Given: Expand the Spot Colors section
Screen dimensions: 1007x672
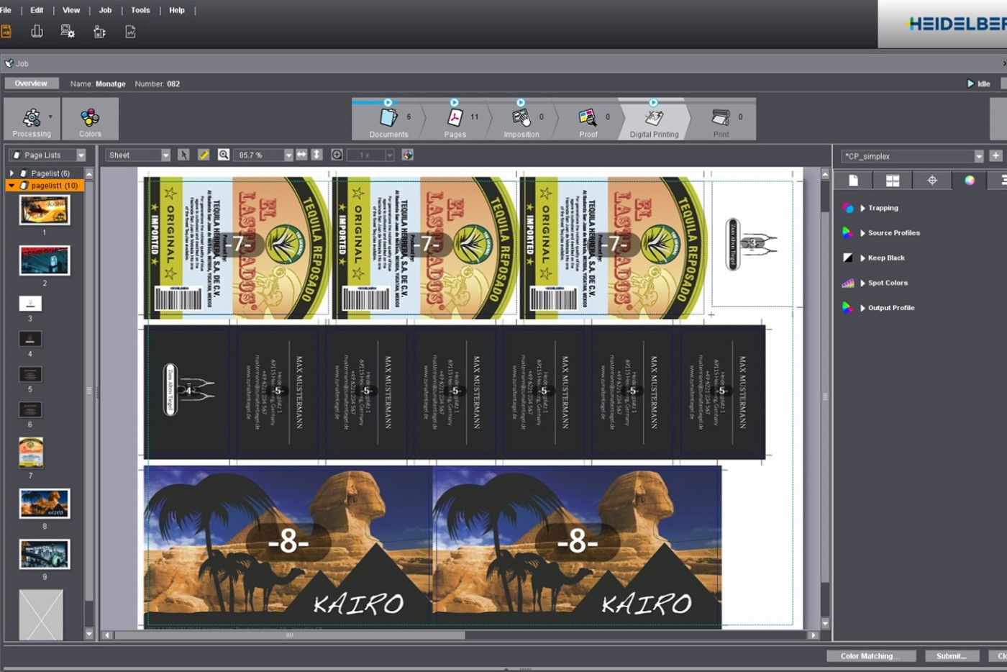Looking at the screenshot, I should [862, 283].
